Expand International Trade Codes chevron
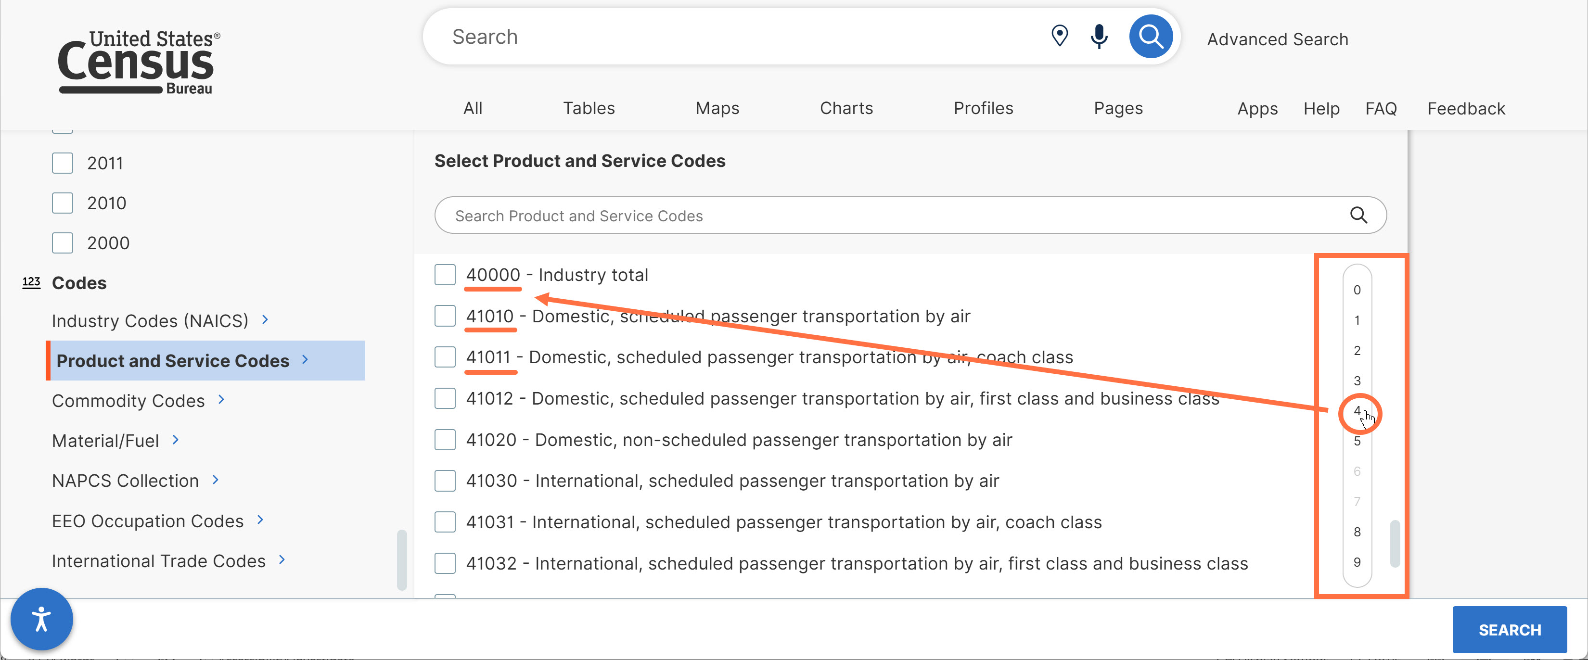The height and width of the screenshot is (660, 1588). tap(282, 560)
